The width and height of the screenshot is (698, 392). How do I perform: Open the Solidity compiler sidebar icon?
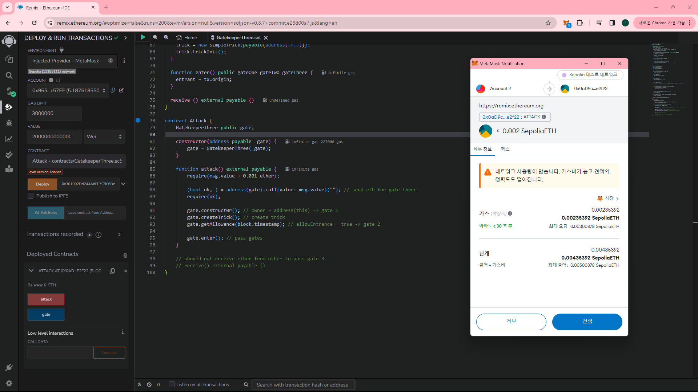[9, 91]
